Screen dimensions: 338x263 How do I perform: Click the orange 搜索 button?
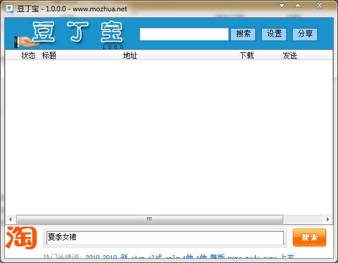(309, 237)
